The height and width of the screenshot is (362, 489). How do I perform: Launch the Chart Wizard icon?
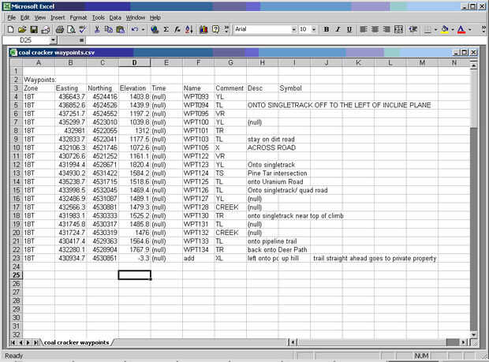203,29
